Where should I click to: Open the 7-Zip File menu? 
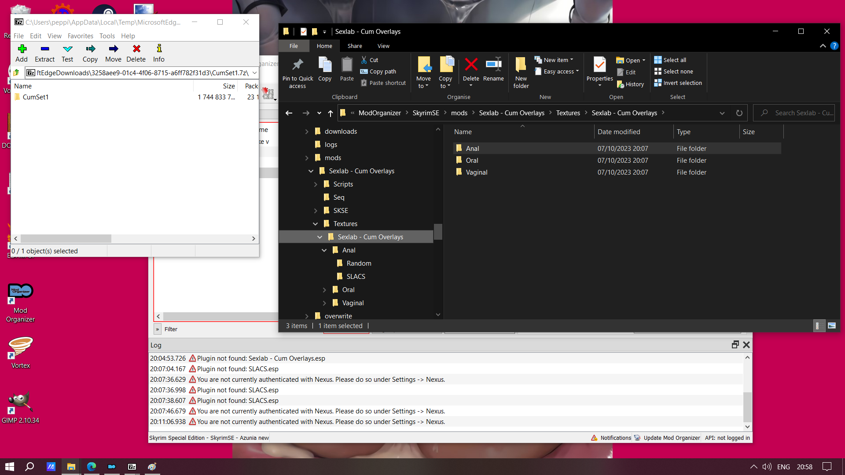coord(18,36)
